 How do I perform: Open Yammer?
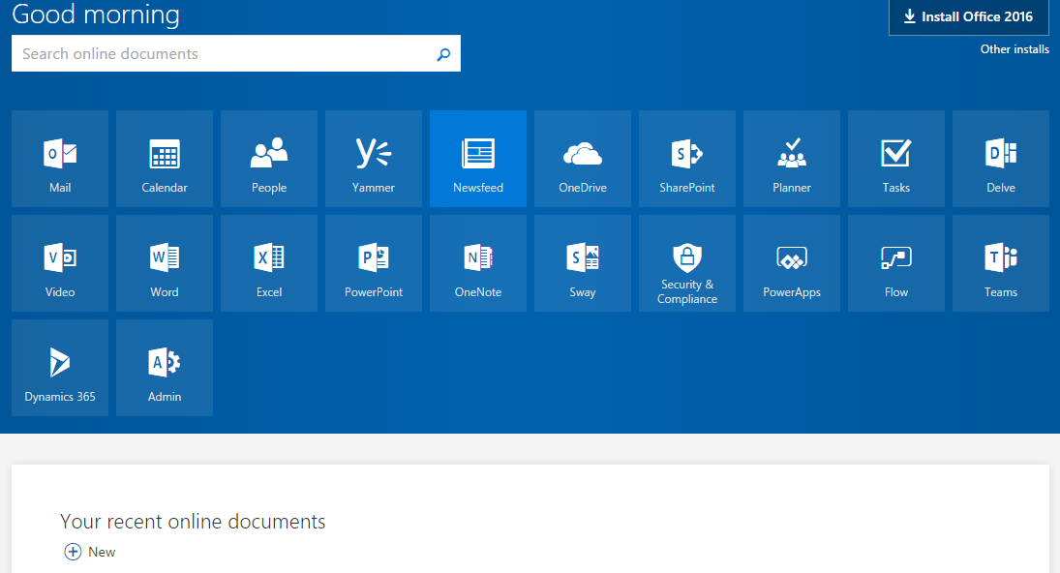point(373,159)
